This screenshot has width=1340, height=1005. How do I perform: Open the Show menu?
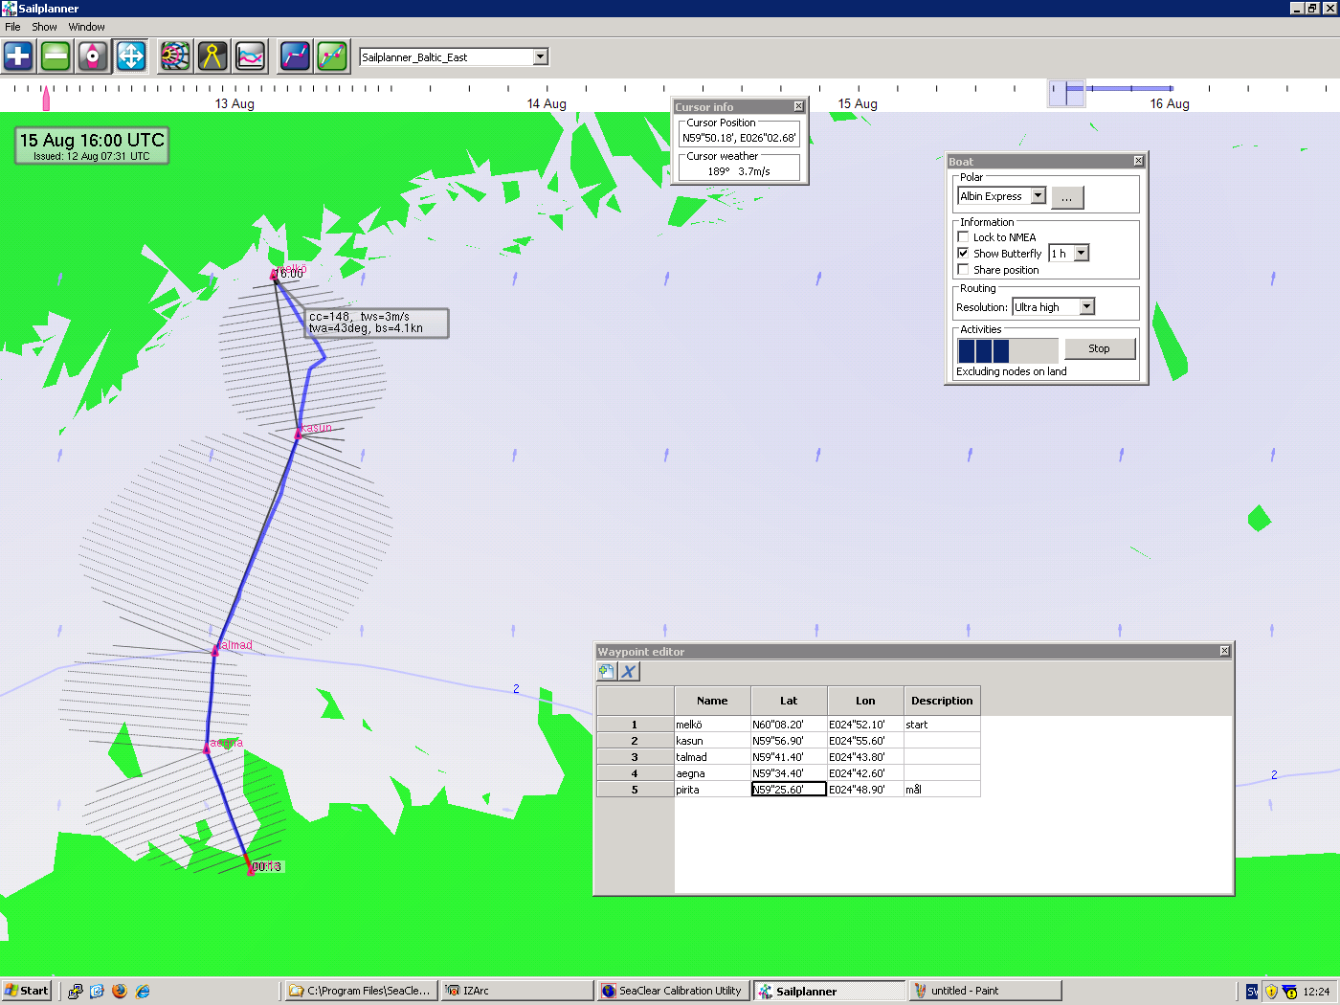[44, 27]
